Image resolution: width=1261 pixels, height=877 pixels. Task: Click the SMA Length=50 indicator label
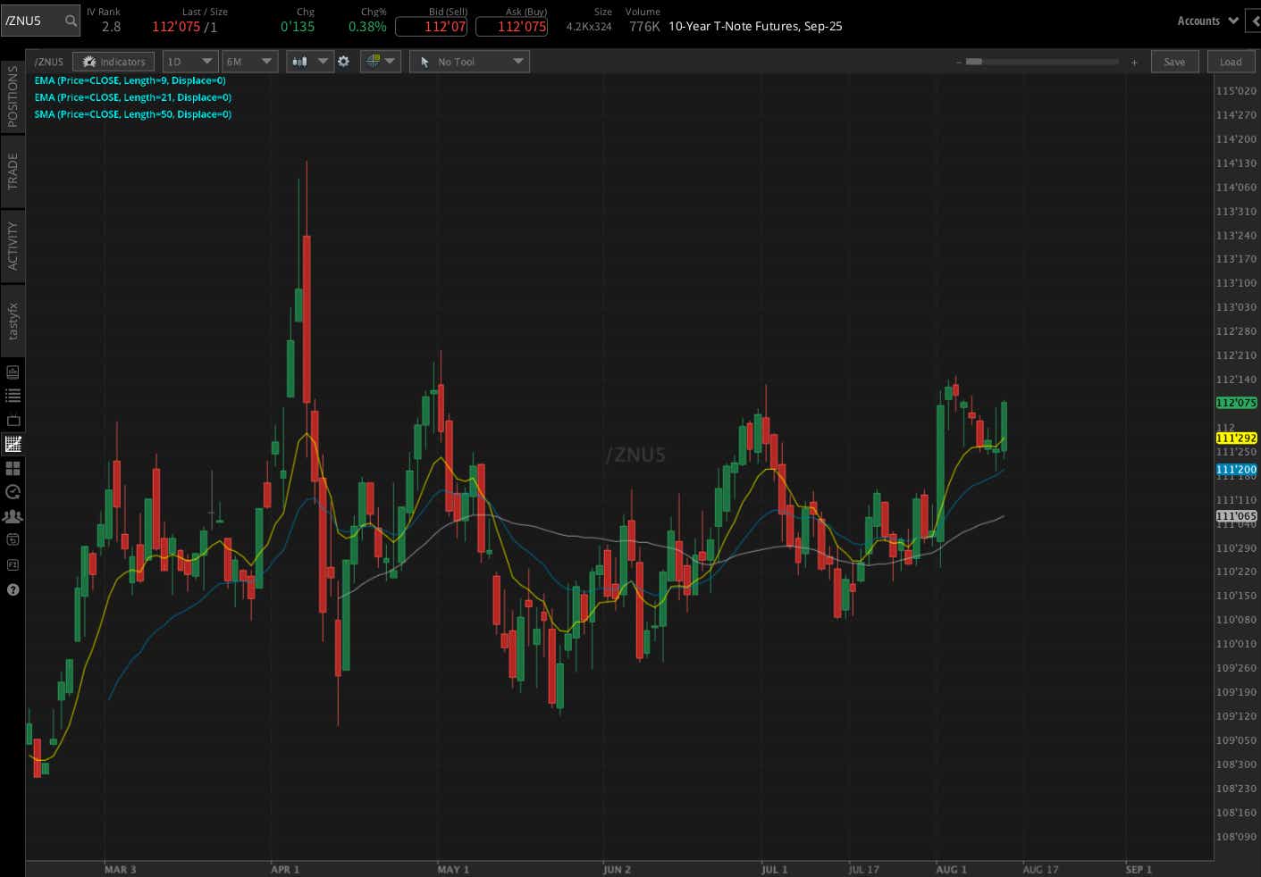tap(133, 114)
